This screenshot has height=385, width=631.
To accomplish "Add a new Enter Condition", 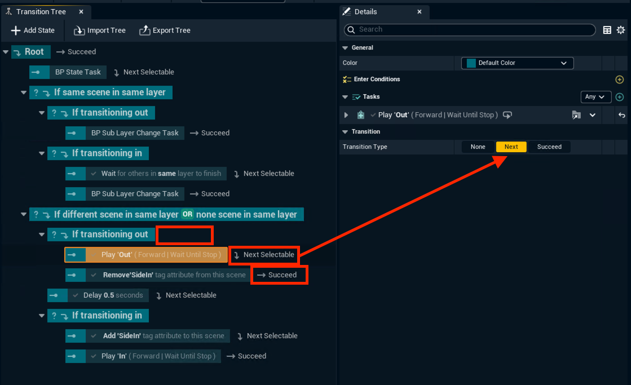I will click(620, 79).
